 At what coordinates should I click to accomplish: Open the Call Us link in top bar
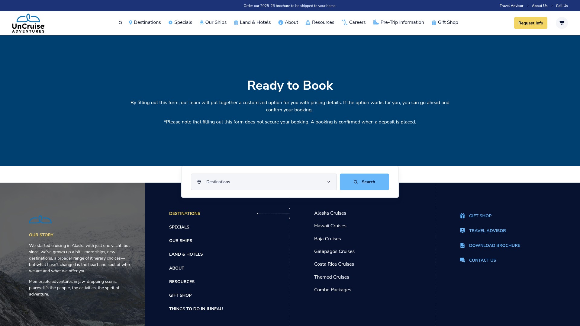pyautogui.click(x=562, y=6)
